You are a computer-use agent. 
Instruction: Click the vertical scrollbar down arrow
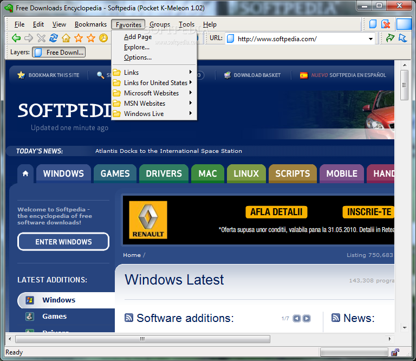(405, 328)
